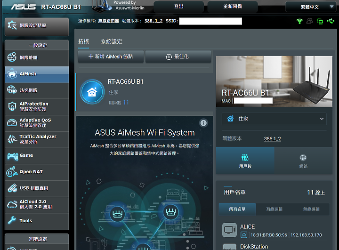The width and height of the screenshot is (339, 250).
Task: Open the network setup wizard icon
Action: coord(12,25)
